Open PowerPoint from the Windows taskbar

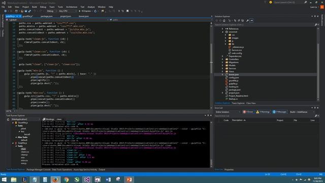point(129,179)
